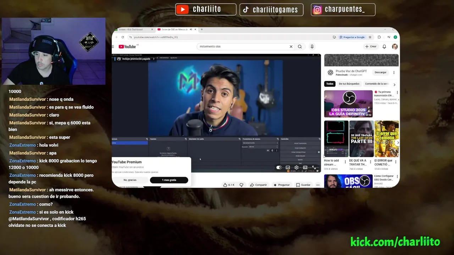Viewport: 454px width, 255px height.
Task: Open menu for 'How to add stream' short
Action: tap(345, 162)
